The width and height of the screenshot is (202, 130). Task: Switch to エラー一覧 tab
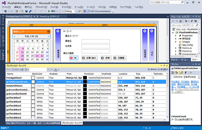pyautogui.click(x=31, y=123)
